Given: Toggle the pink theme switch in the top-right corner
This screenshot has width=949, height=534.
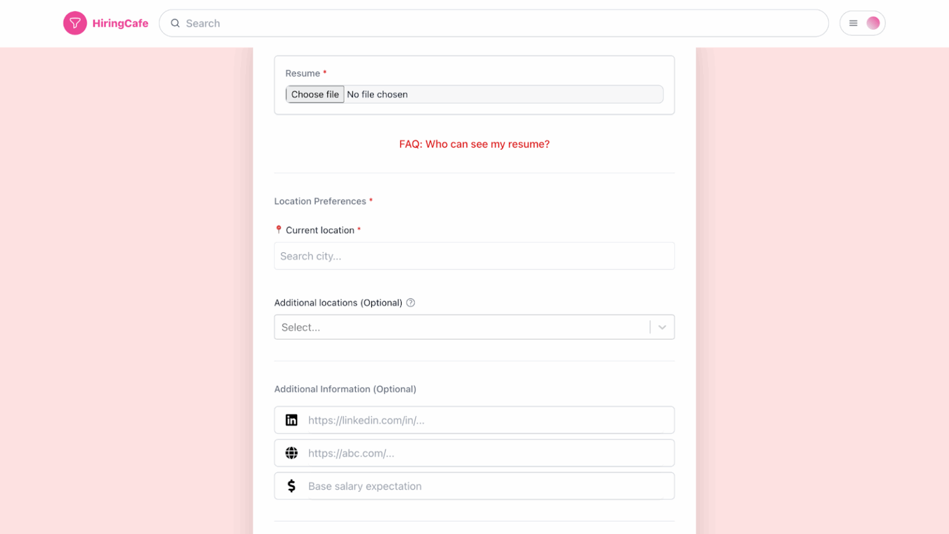Looking at the screenshot, I should pos(872,22).
